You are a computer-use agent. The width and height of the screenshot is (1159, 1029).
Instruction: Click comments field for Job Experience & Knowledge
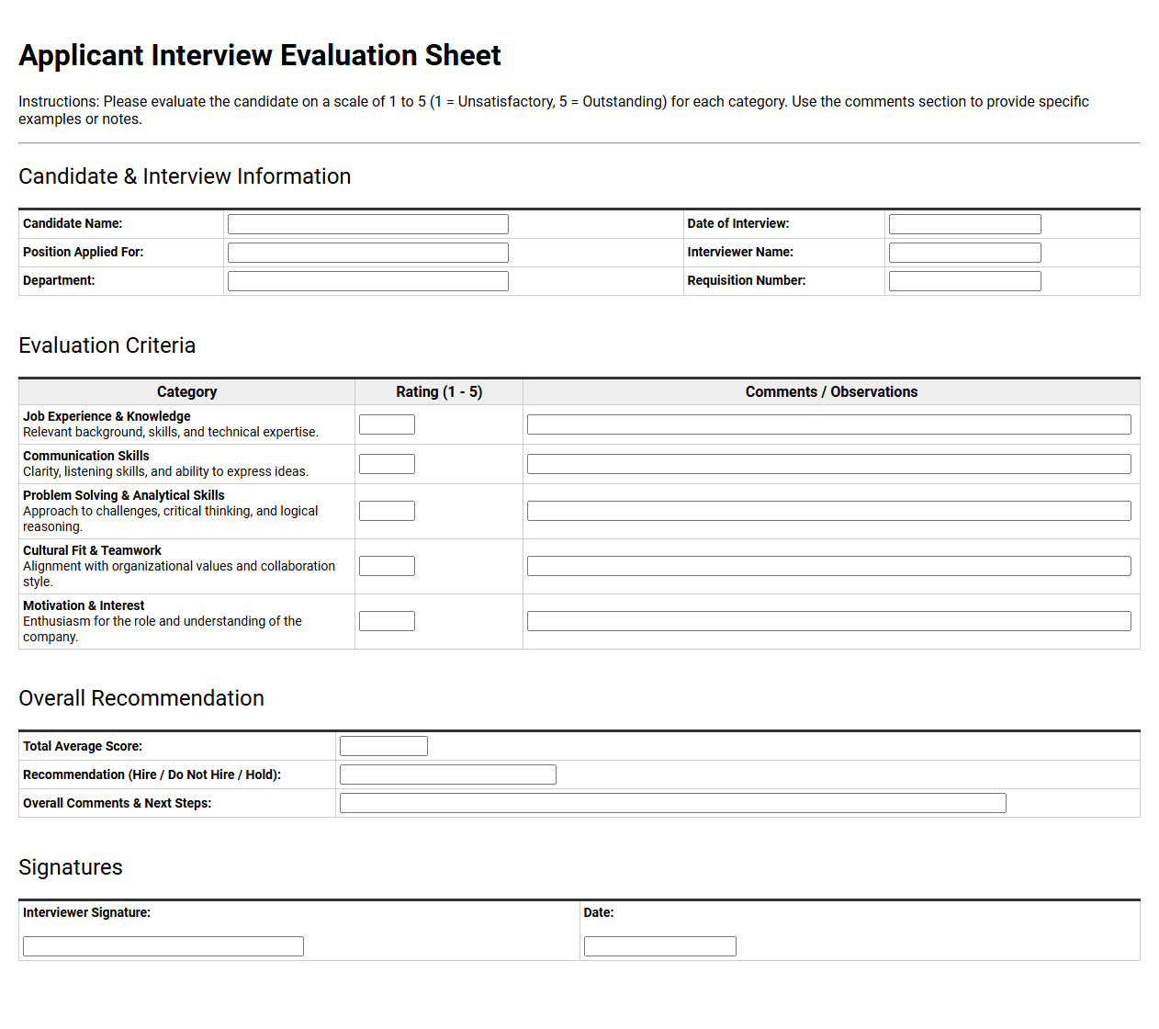829,424
